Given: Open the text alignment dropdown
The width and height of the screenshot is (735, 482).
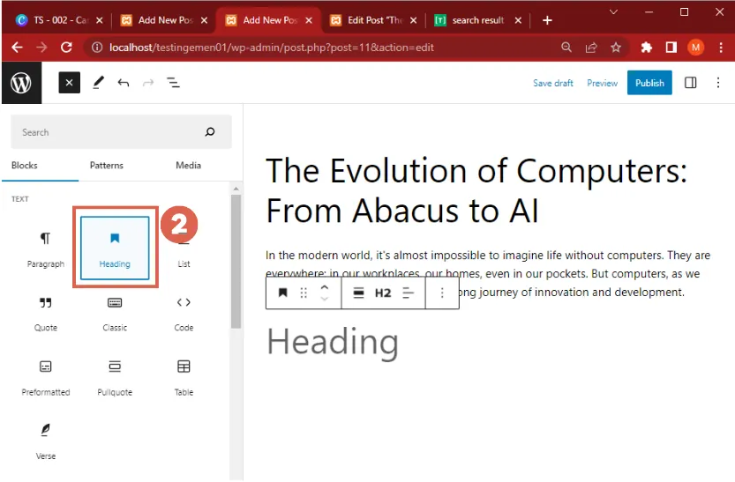Looking at the screenshot, I should tap(409, 293).
